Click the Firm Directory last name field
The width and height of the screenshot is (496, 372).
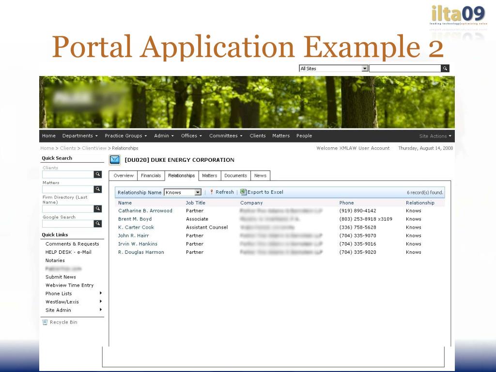pos(68,209)
